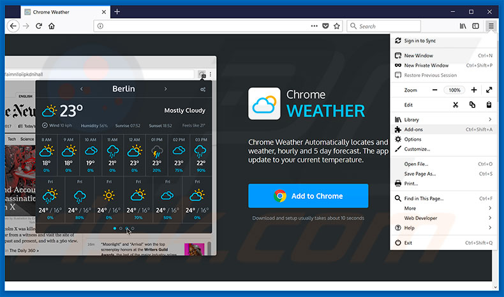Open a New Window
Image resolution: width=504 pixels, height=297 pixels.
[443, 55]
